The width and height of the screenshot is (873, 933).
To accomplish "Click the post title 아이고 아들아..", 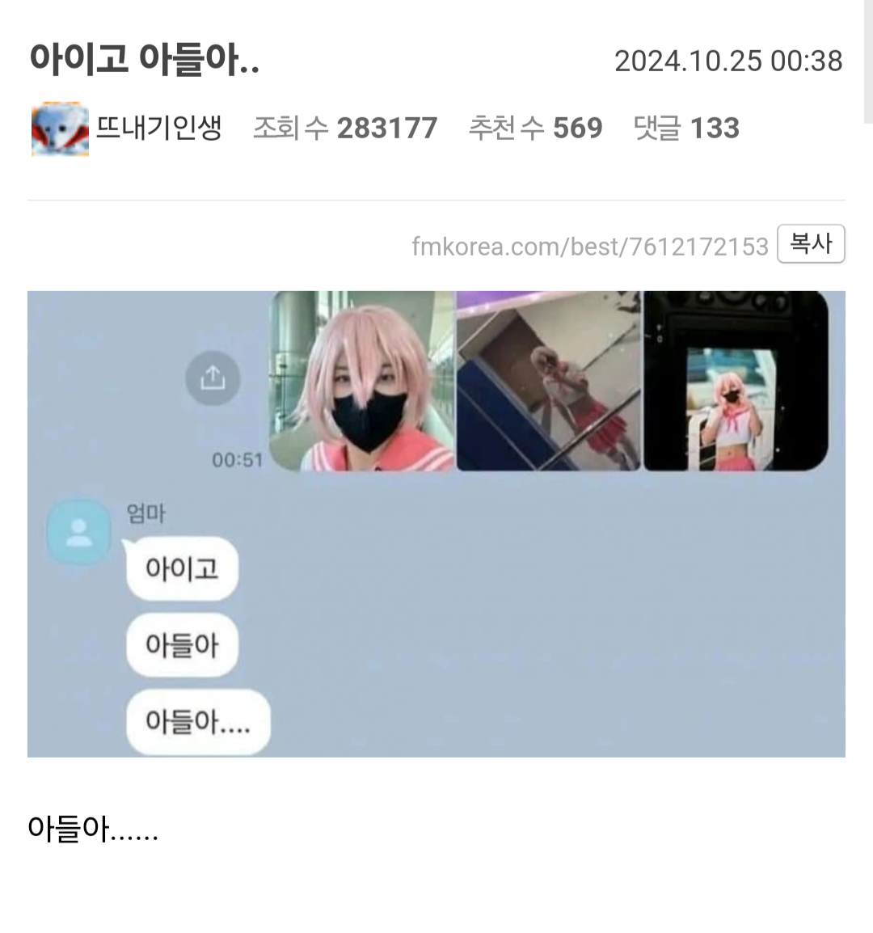I will click(x=145, y=60).
